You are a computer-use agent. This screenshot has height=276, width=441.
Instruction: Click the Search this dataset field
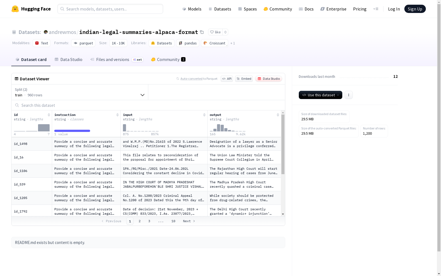pos(148,105)
